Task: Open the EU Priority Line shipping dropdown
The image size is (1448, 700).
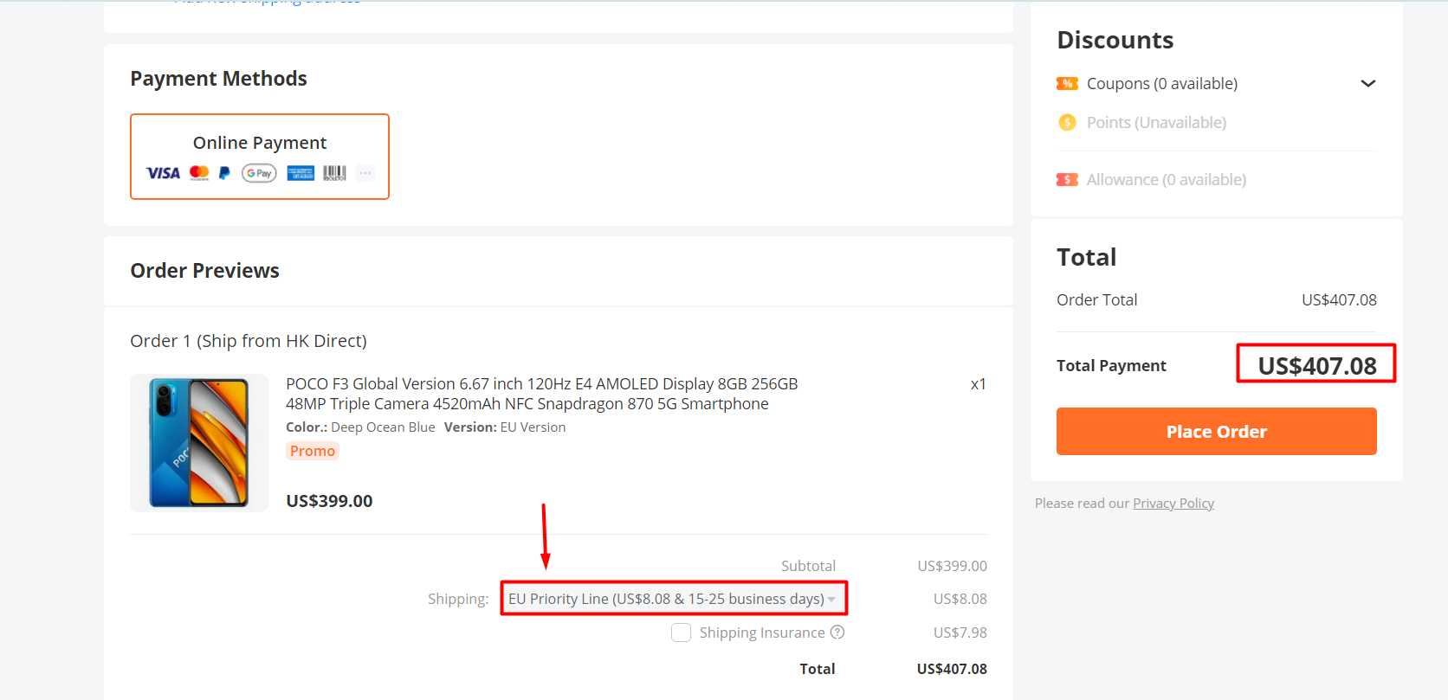Action: pos(673,599)
